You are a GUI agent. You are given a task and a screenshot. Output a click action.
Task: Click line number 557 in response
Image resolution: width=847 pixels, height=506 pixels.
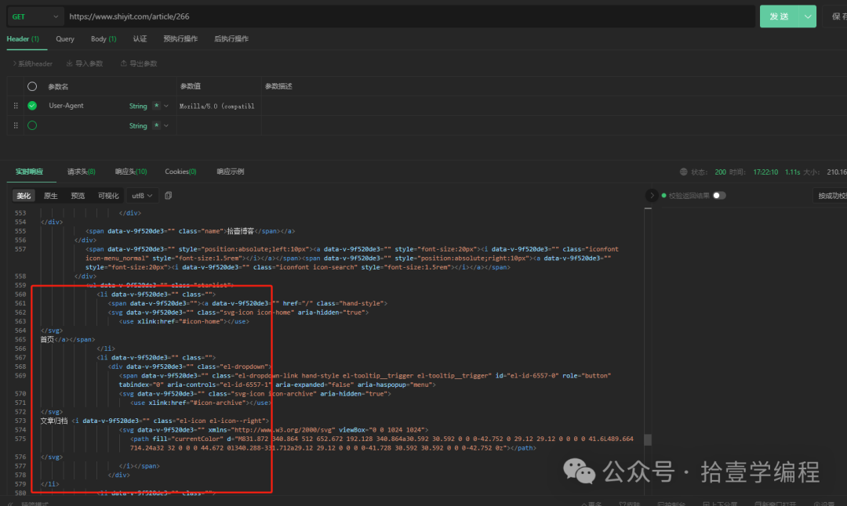pyautogui.click(x=20, y=249)
